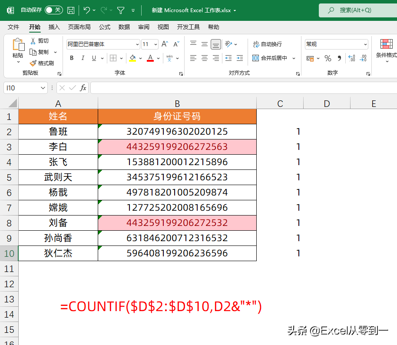Switch to the 审阅 ribbon tab
Viewport: 397px width, 345px height.
point(144,27)
